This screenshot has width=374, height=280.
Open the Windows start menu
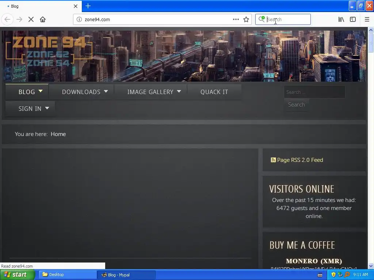[17, 275]
